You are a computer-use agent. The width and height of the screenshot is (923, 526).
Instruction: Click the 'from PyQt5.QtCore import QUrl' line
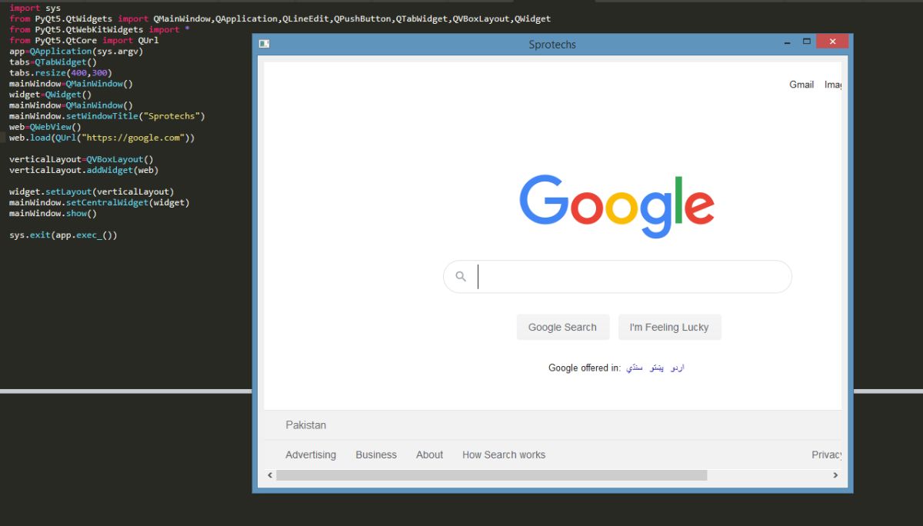(84, 41)
